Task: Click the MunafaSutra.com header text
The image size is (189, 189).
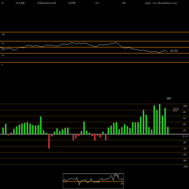Action: click(x=167, y=3)
